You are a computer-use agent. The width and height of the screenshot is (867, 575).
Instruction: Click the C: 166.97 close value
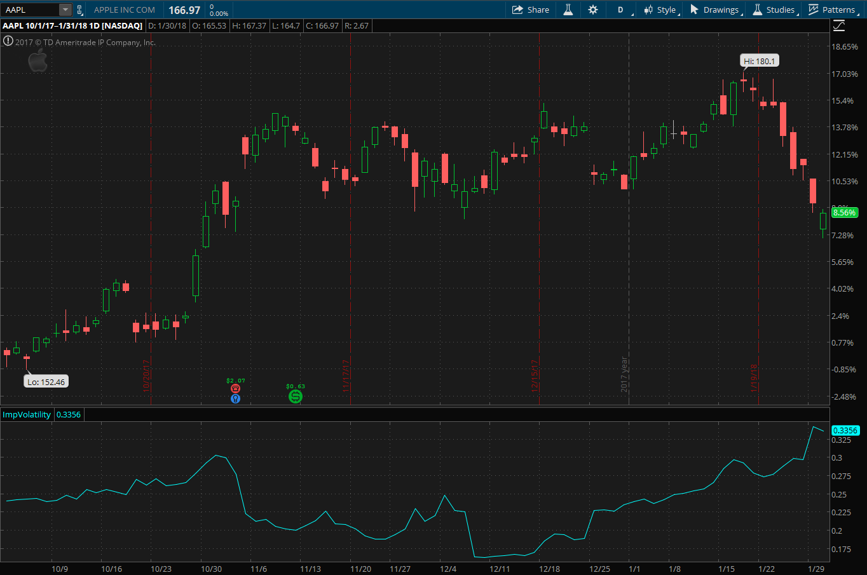click(x=322, y=25)
